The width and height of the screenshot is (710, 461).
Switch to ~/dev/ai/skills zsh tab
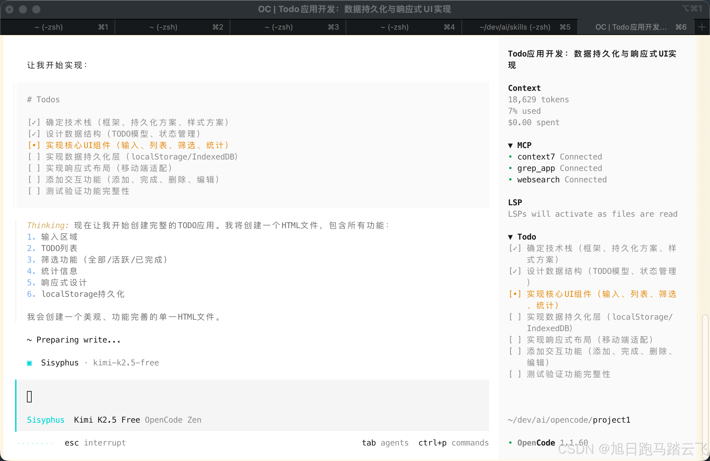[520, 27]
